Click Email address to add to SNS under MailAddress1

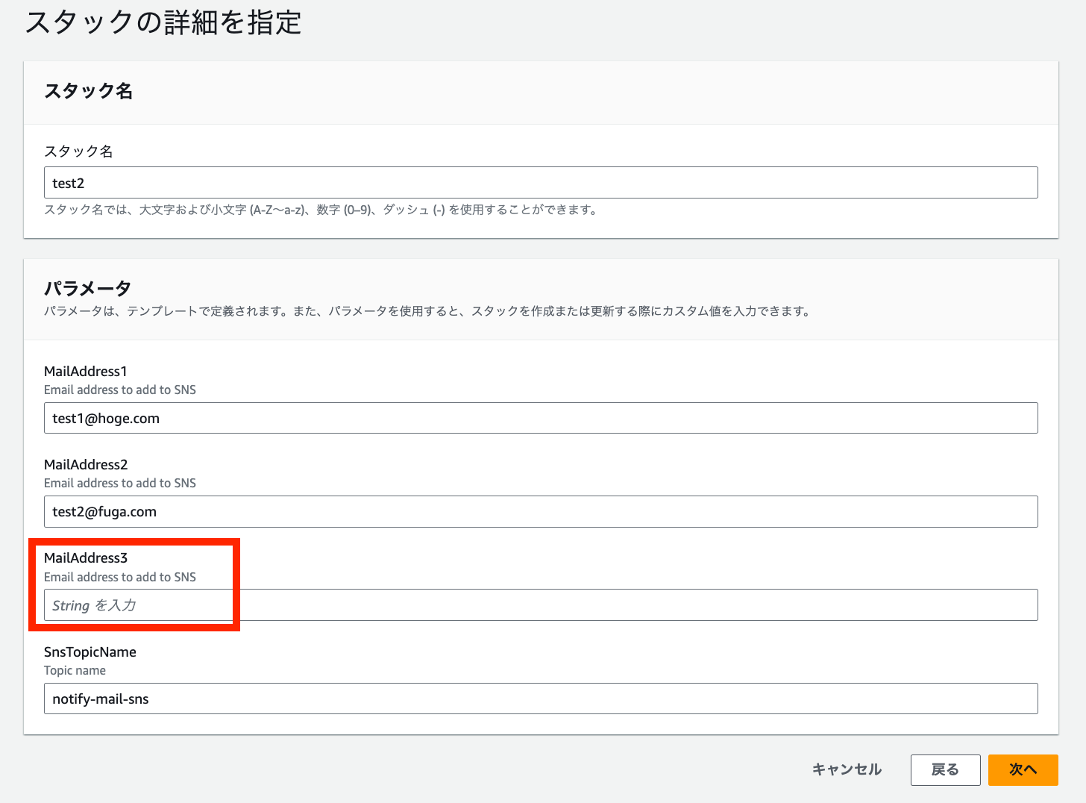click(x=120, y=390)
